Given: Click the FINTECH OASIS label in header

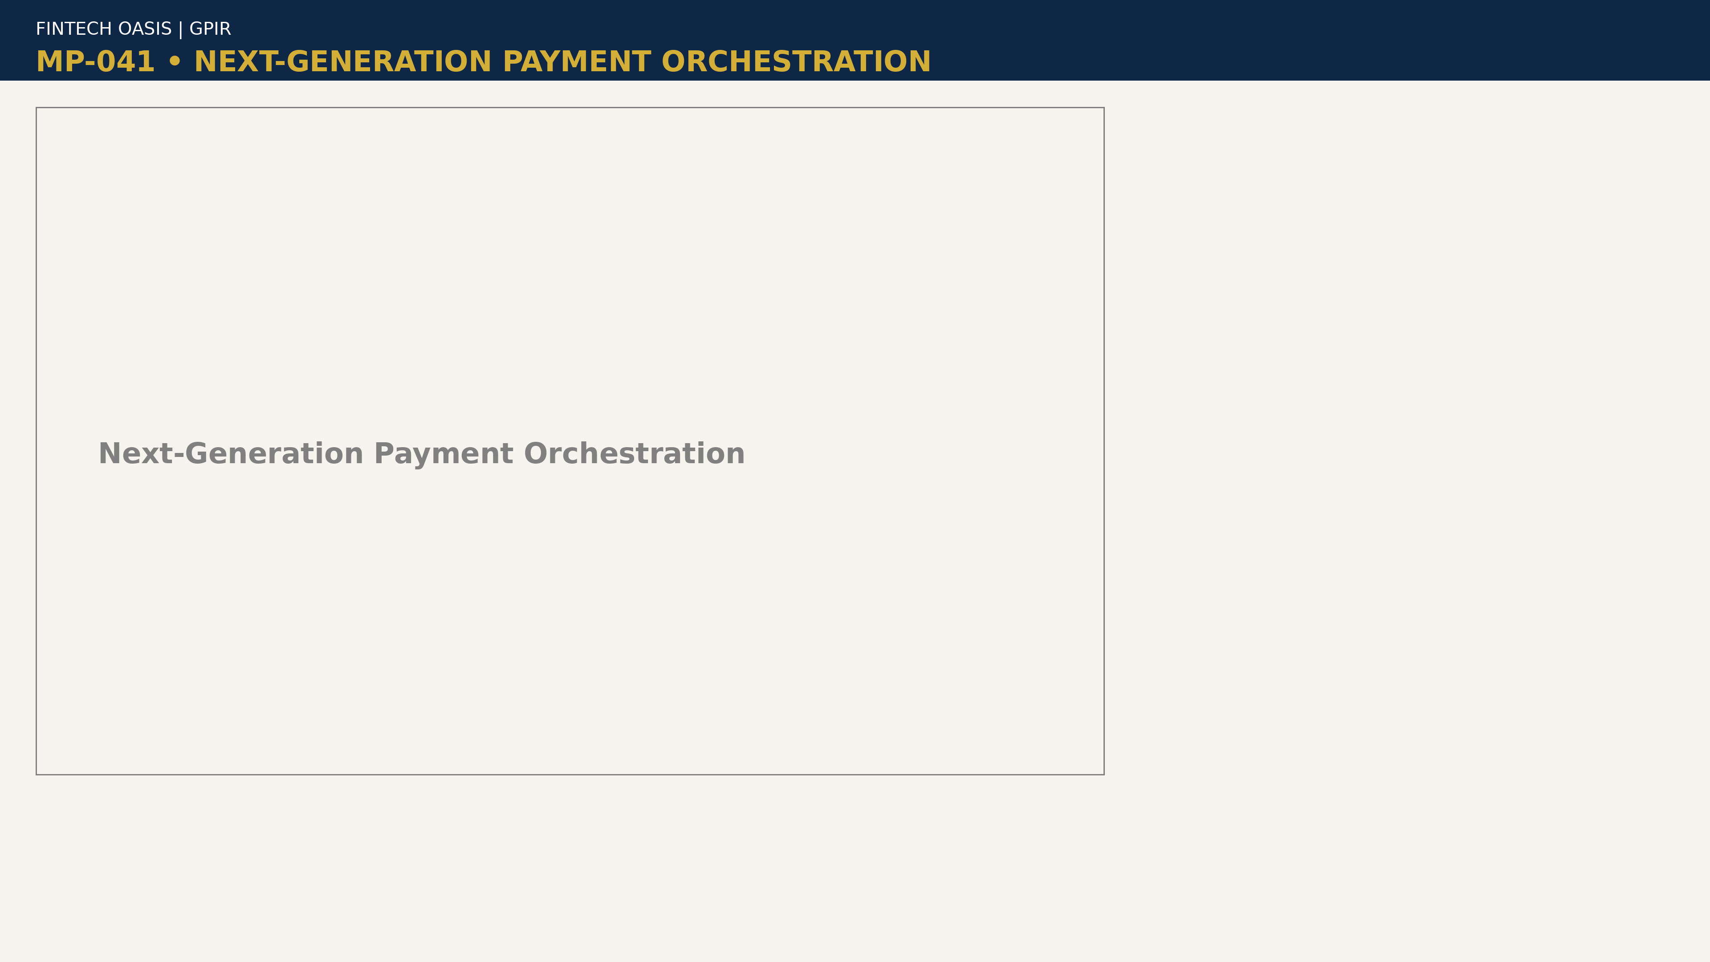Looking at the screenshot, I should (x=104, y=29).
